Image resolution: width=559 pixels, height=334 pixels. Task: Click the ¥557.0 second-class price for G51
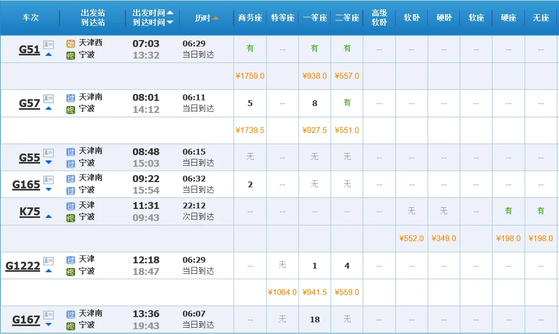click(x=347, y=76)
